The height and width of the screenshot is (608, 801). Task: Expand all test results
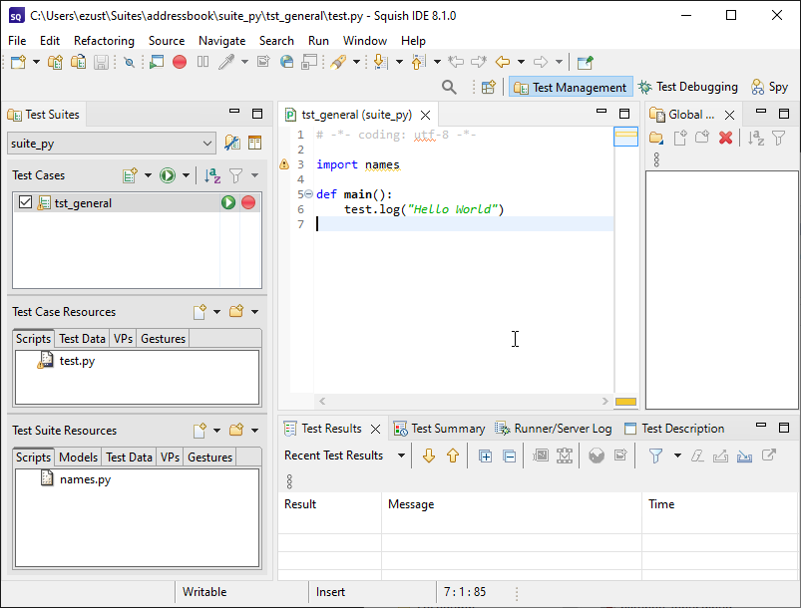point(486,456)
